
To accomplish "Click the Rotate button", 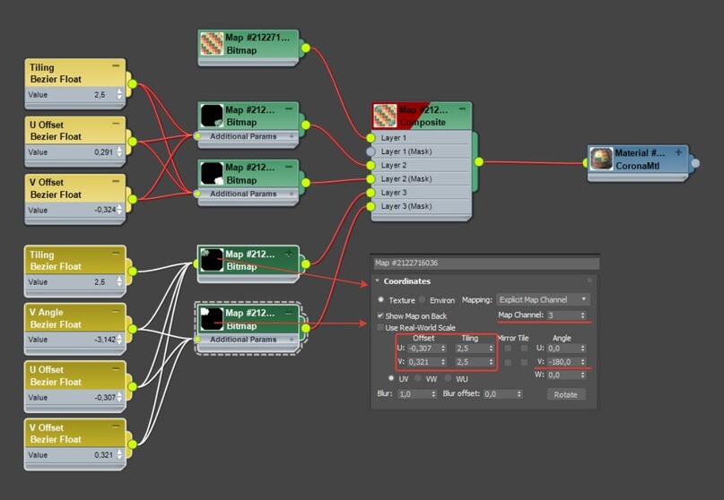I will pyautogui.click(x=565, y=394).
